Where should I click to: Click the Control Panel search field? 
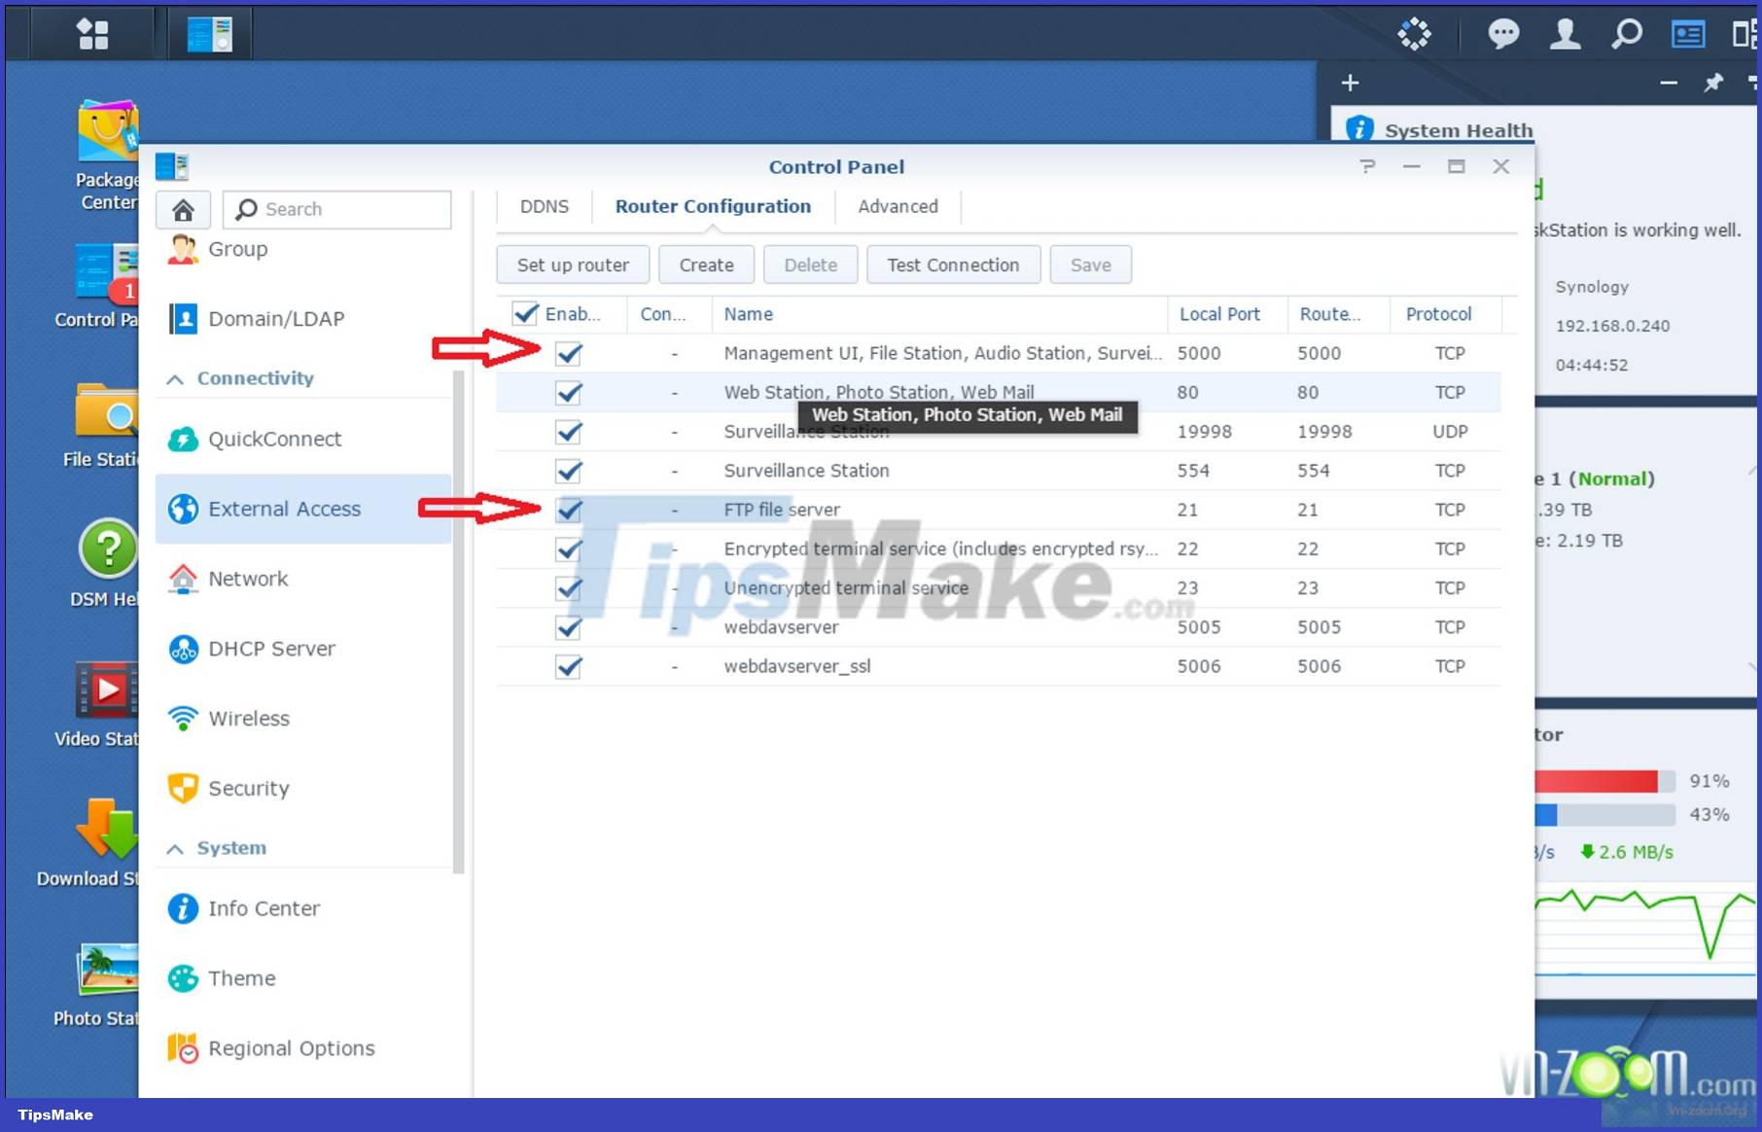click(335, 209)
